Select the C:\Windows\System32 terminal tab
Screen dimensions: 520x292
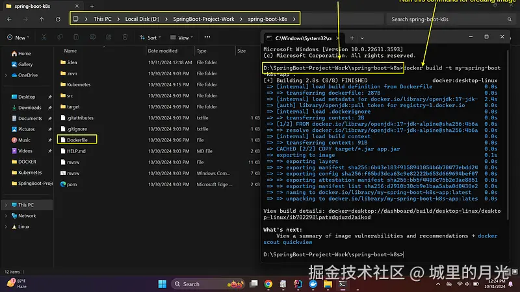[303, 38]
